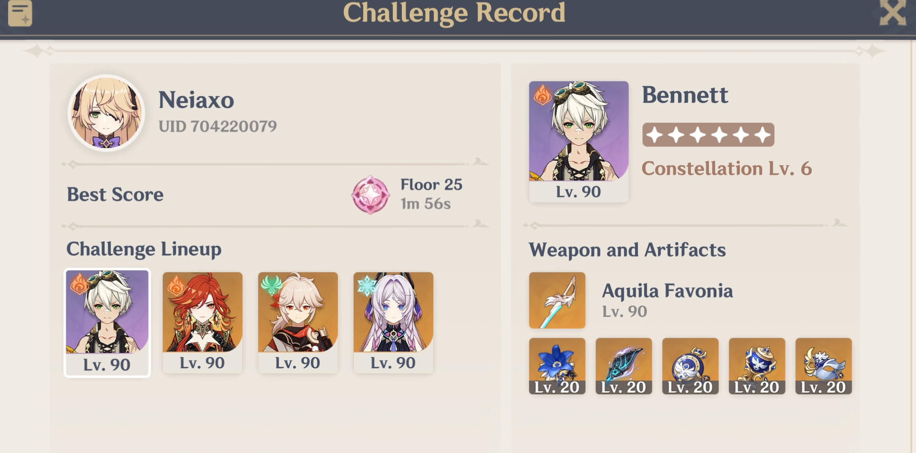
Task: Click the UID 704220079 text
Action: pos(218,126)
